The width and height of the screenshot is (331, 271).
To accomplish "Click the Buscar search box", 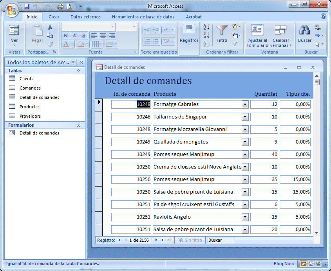I will (221, 240).
